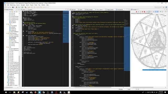Open the Source menu
Viewport: 168px width, 94px height.
pyautogui.click(x=18, y=5)
